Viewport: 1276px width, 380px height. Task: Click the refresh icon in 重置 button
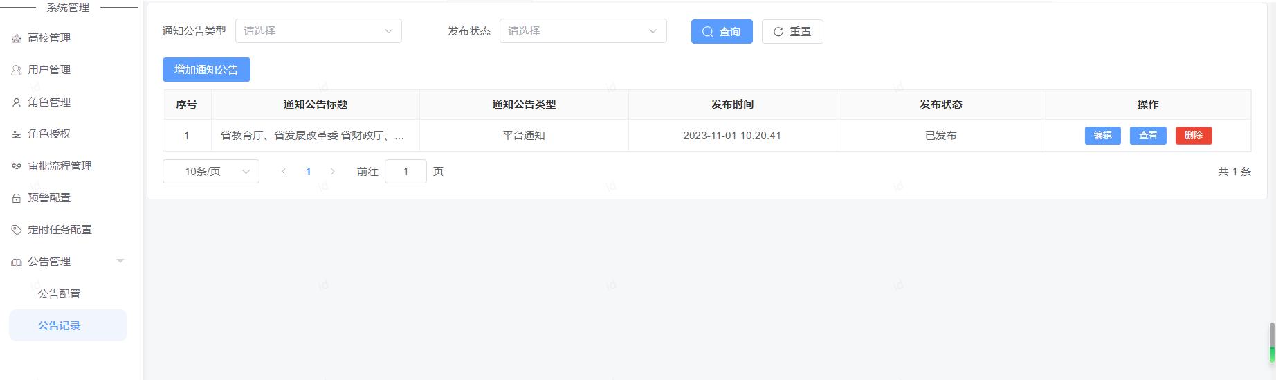tap(778, 32)
